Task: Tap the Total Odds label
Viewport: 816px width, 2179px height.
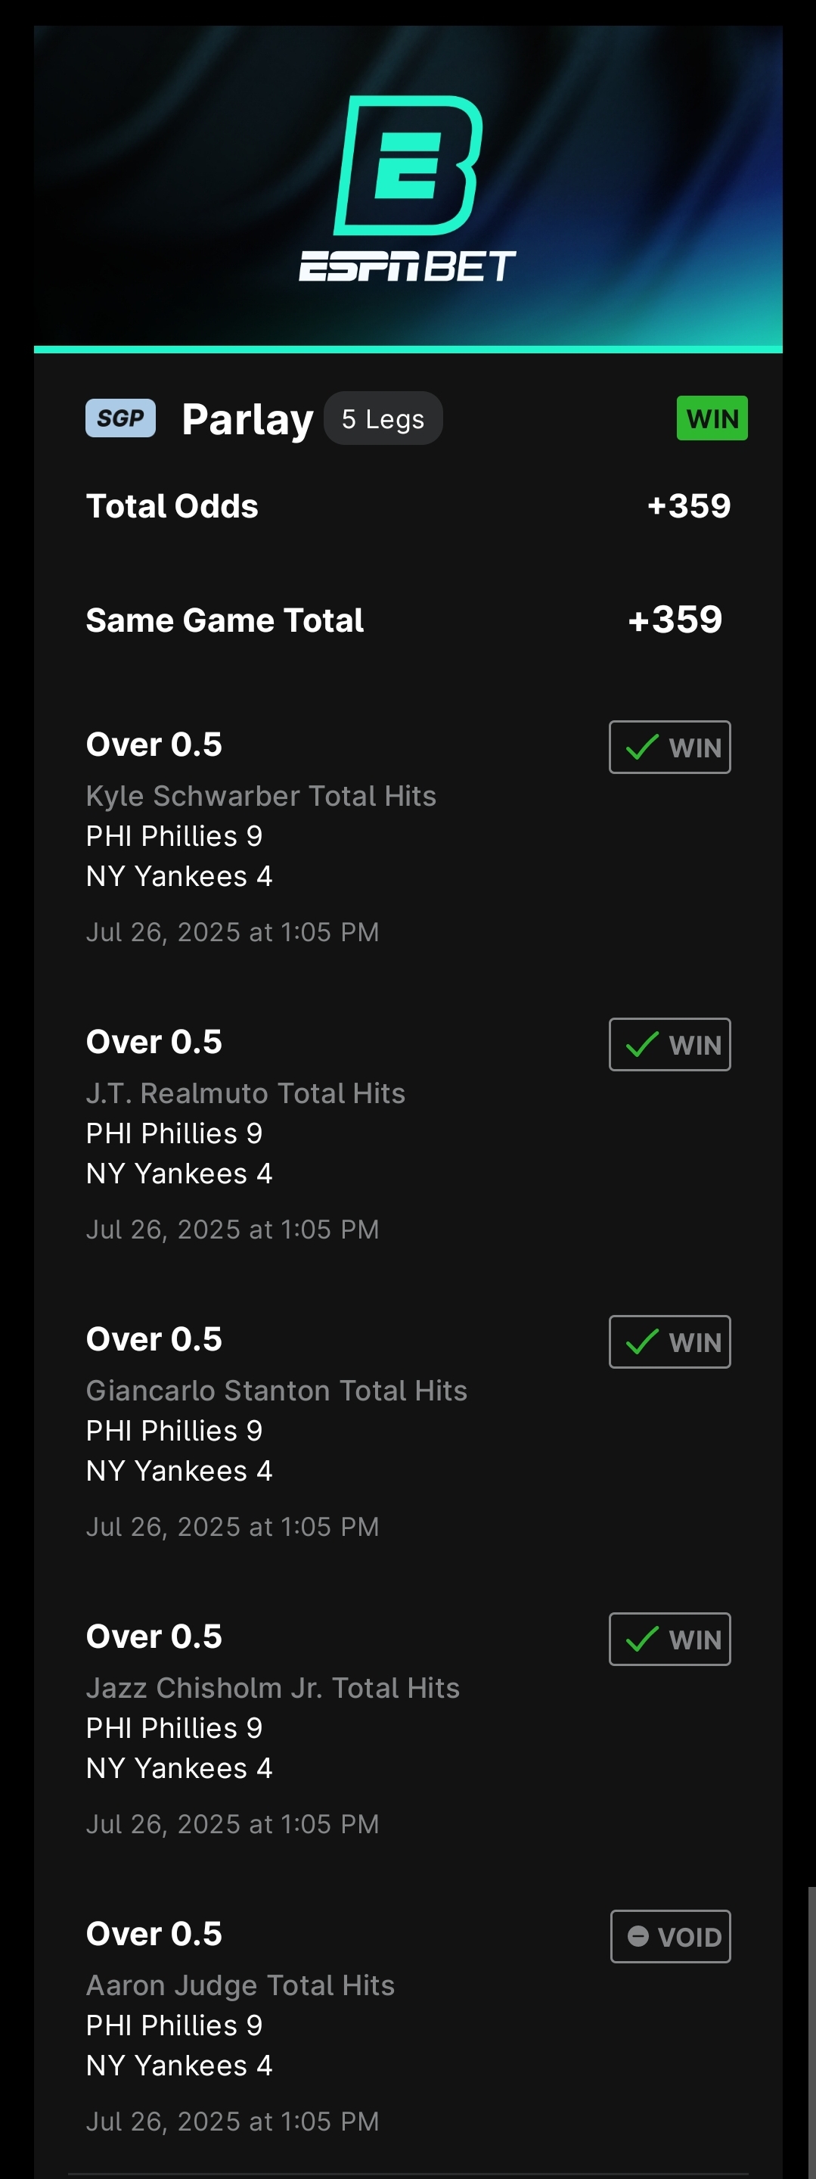Action: [172, 506]
